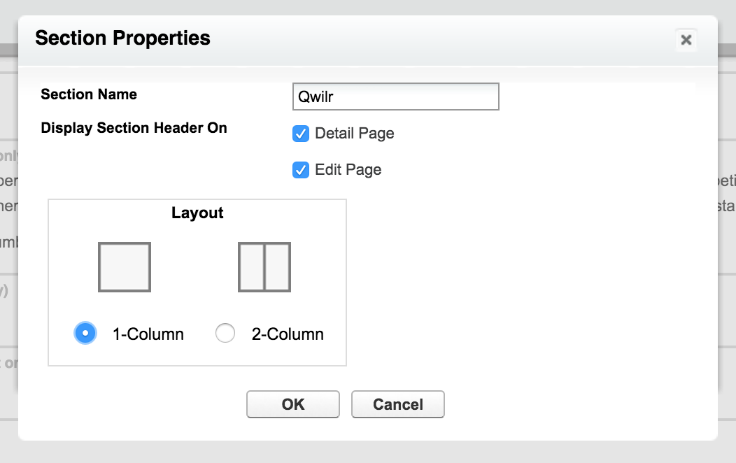Close the Section Properties dialog
736x463 pixels.
coord(686,40)
